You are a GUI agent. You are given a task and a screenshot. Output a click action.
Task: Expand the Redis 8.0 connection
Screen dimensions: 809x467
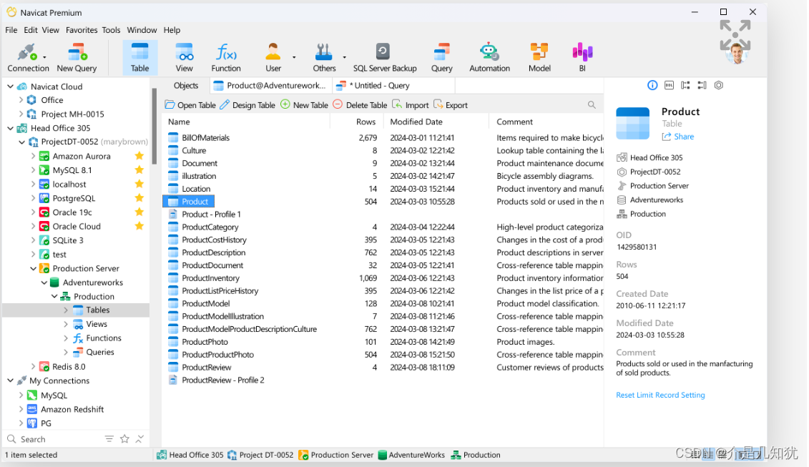tap(33, 366)
